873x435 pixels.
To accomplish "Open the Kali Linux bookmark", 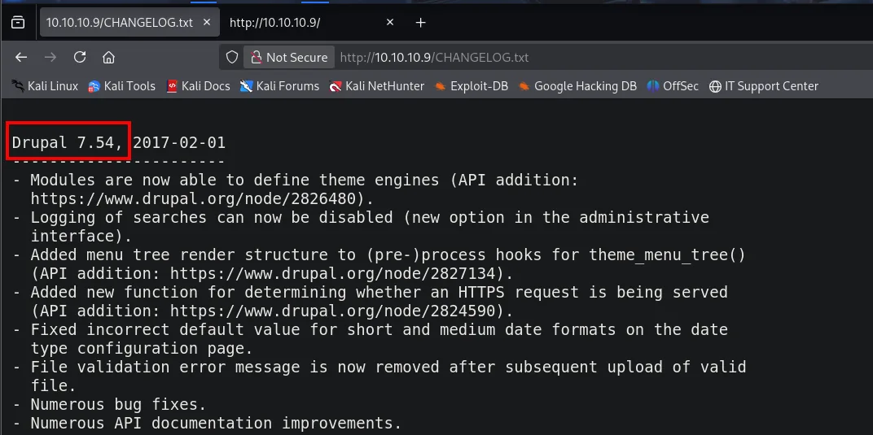I will 45,86.
